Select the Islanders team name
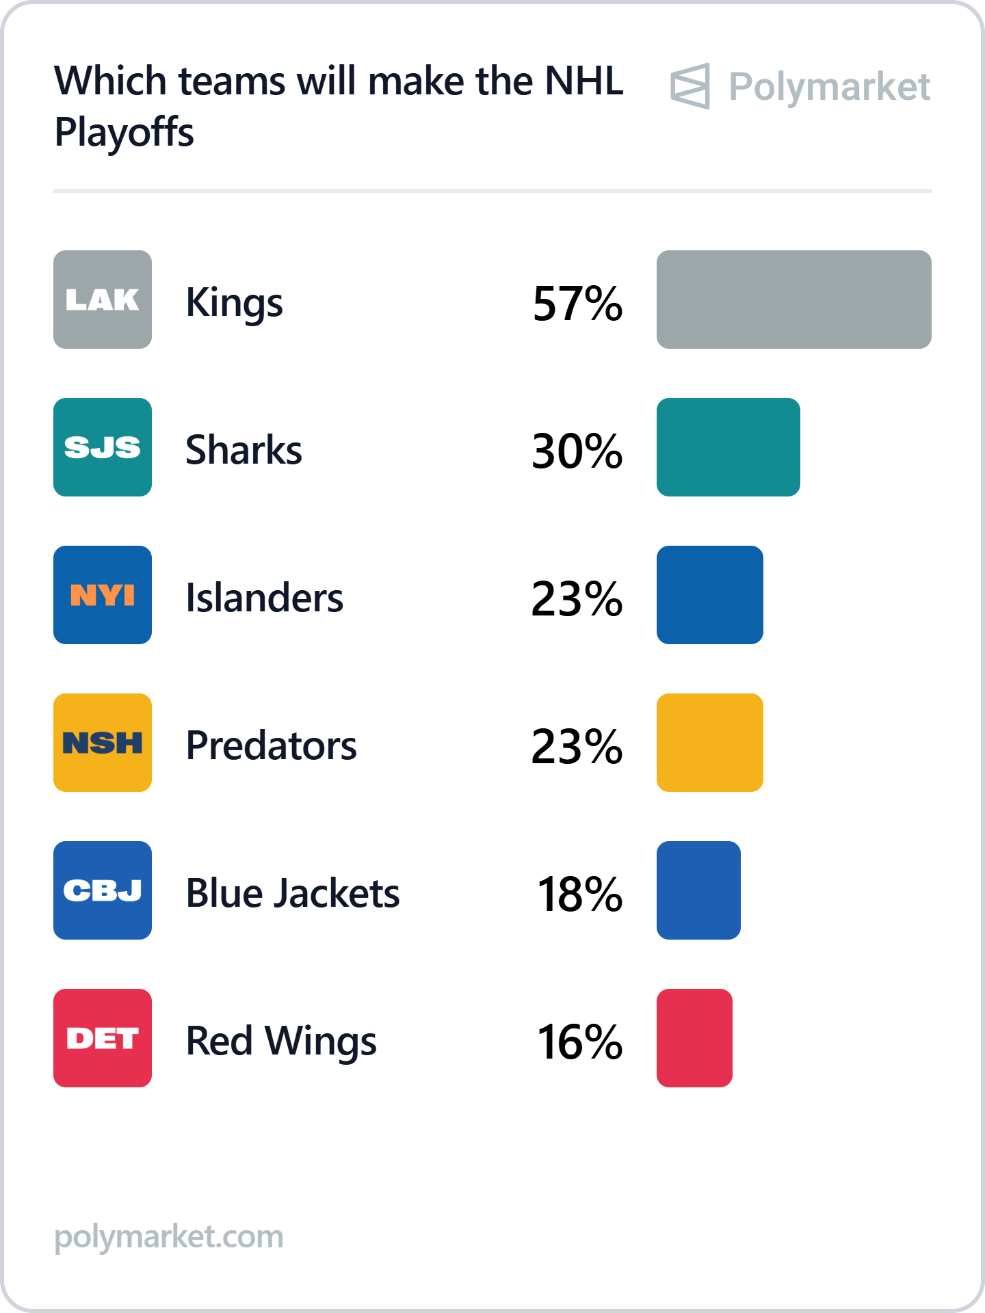Image resolution: width=985 pixels, height=1313 pixels. pos(264,598)
